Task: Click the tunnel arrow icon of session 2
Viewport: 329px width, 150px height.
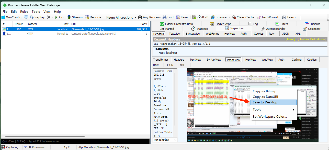Action: coord(4,34)
